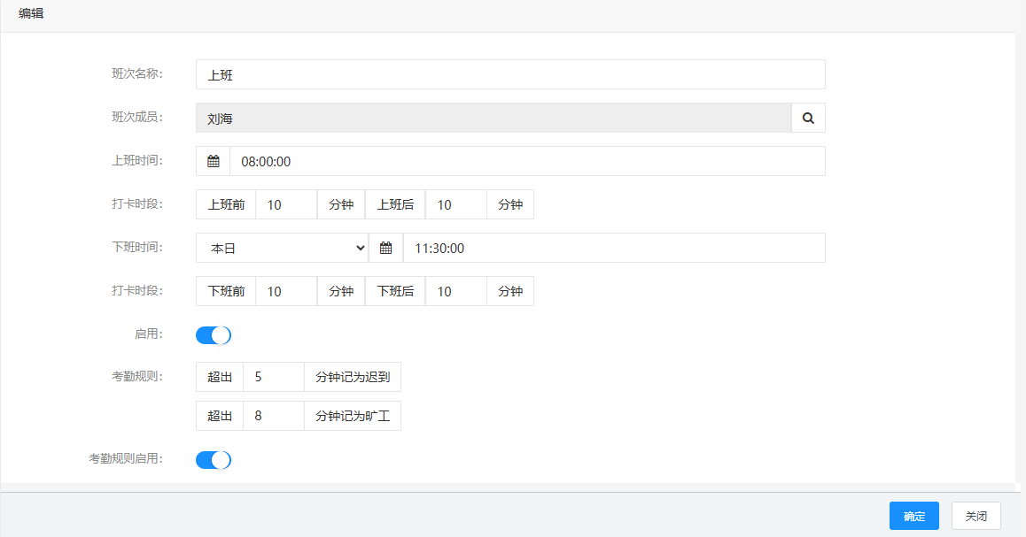Screen dimensions: 1026x537
Task: Click the 班次成员 field showing 刘海
Action: coord(493,118)
